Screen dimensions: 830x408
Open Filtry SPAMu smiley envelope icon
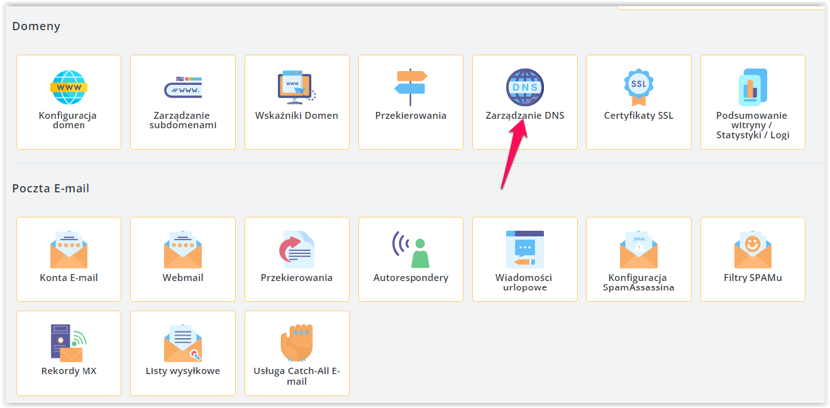(x=753, y=249)
